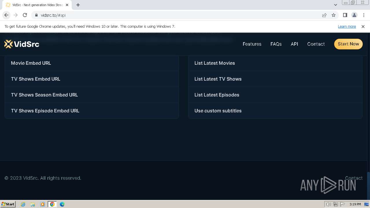The width and height of the screenshot is (370, 208).
Task: Click the taskbar clock 3:19 PM
Action: click(355, 204)
